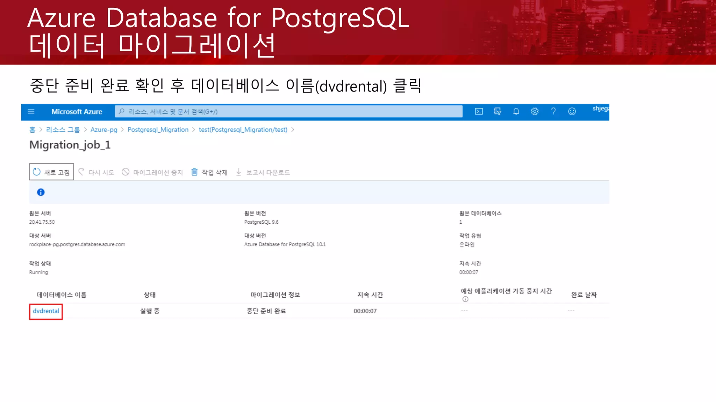
Task: Click 마이그레이션 중지 stop button
Action: tap(152, 172)
